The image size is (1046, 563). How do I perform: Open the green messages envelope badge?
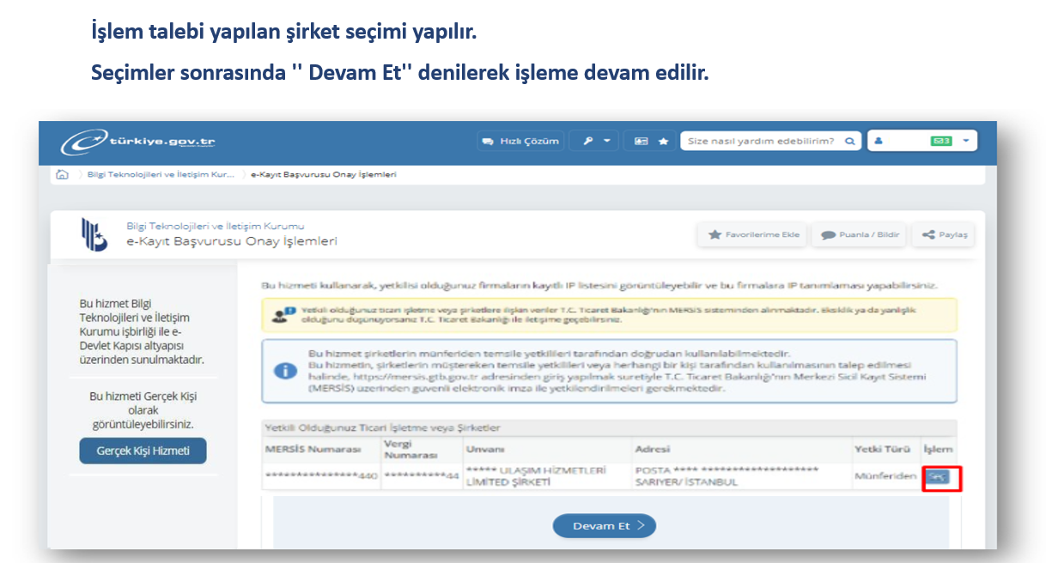click(x=941, y=142)
